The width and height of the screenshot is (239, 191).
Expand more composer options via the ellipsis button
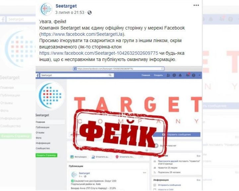tap(141, 157)
